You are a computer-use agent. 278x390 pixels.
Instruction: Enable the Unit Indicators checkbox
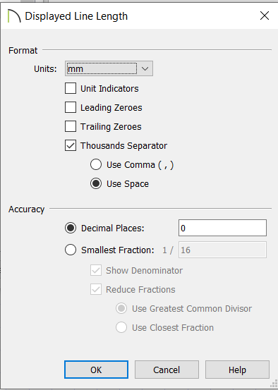click(x=71, y=88)
